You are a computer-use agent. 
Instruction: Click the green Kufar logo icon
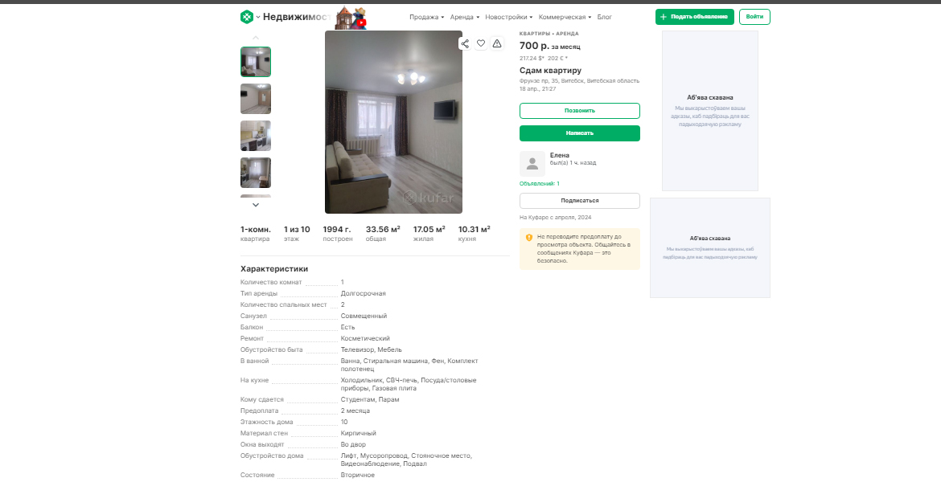click(x=247, y=17)
